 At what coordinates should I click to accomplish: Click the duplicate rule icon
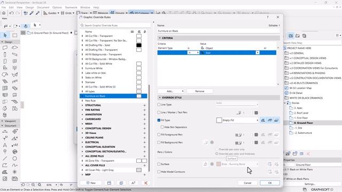click(x=121, y=183)
